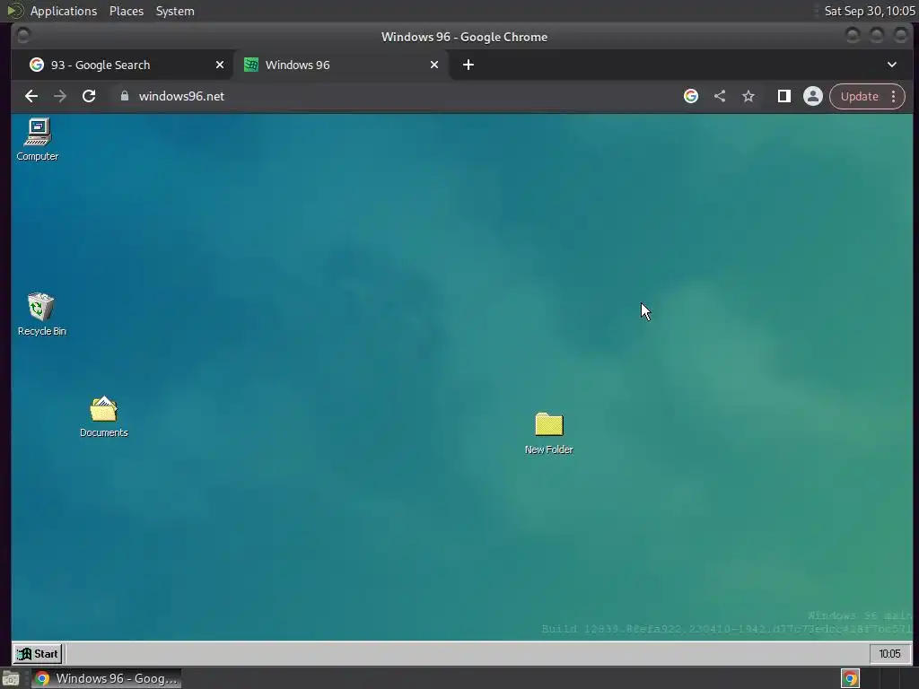
Task: Expand the tab search dropdown chevron
Action: (892, 65)
